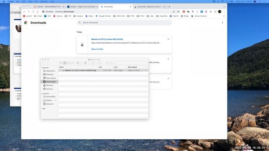
Task: Open Desktop folder in Finder sidebar
Action: (48, 75)
